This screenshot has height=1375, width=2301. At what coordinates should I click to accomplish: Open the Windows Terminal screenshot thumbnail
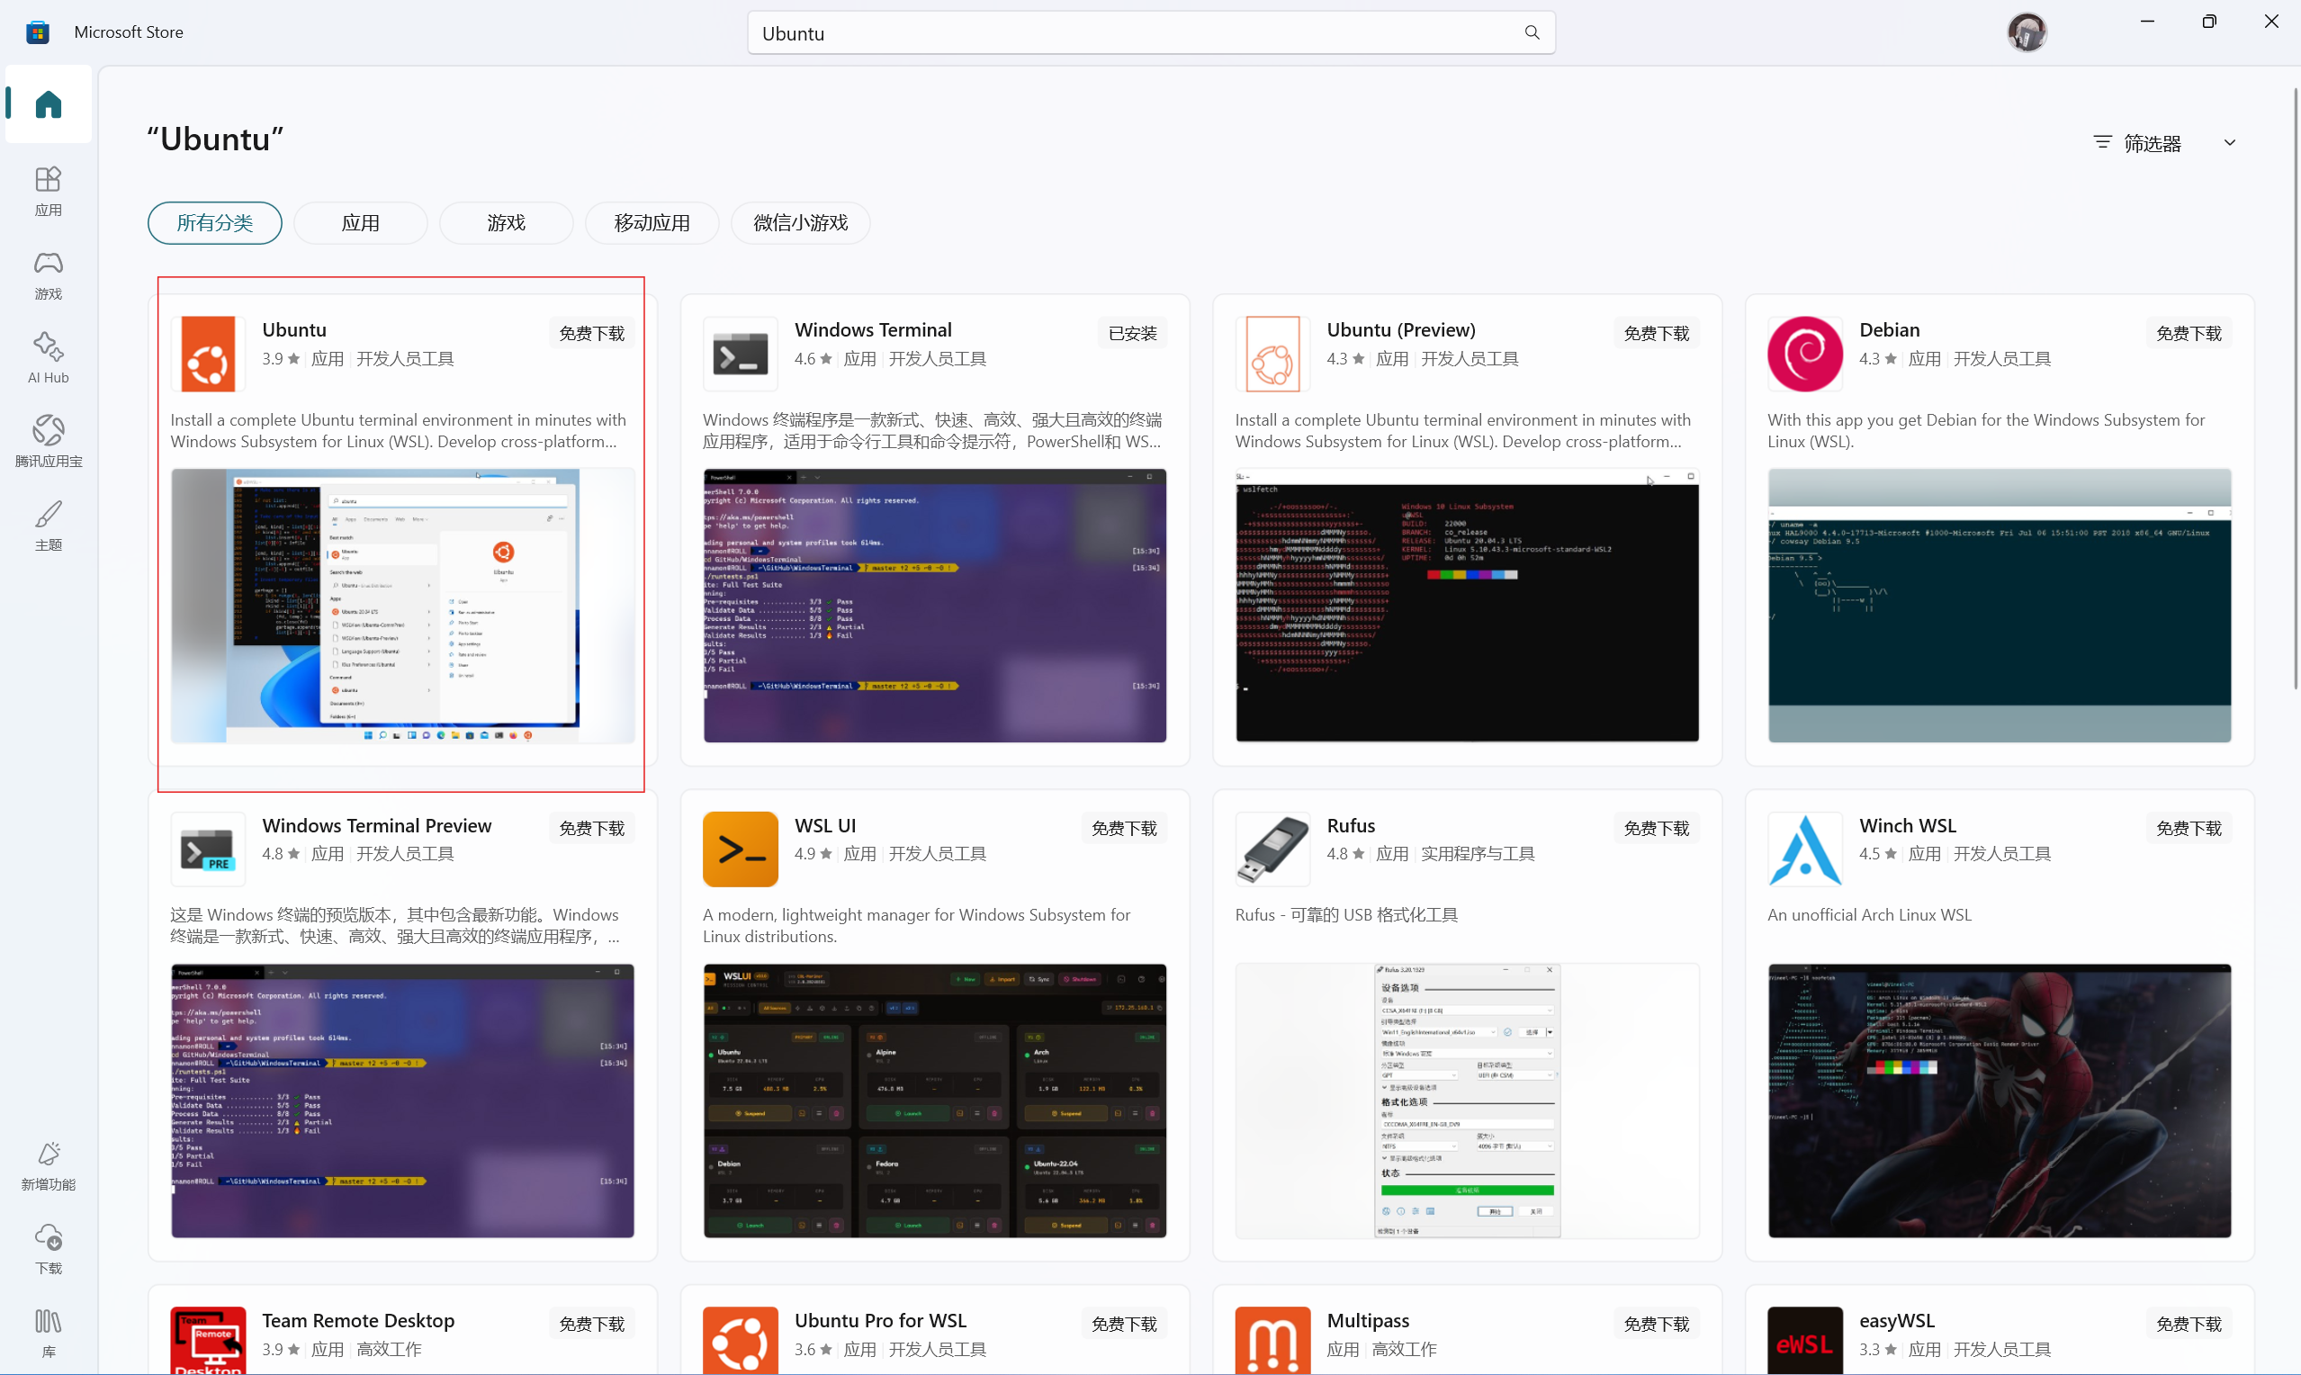[x=935, y=606]
